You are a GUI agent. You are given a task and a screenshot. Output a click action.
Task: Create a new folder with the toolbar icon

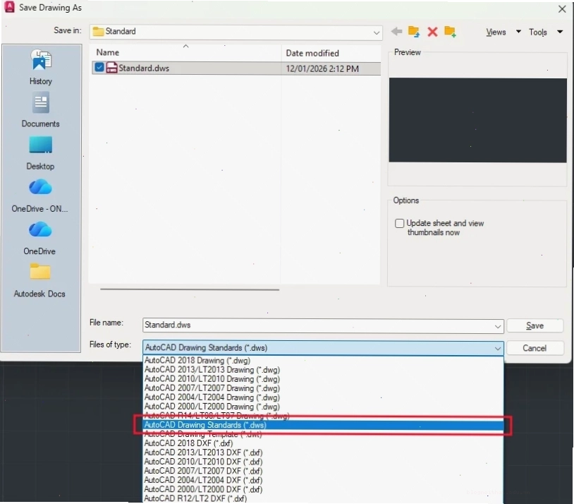[x=451, y=32]
